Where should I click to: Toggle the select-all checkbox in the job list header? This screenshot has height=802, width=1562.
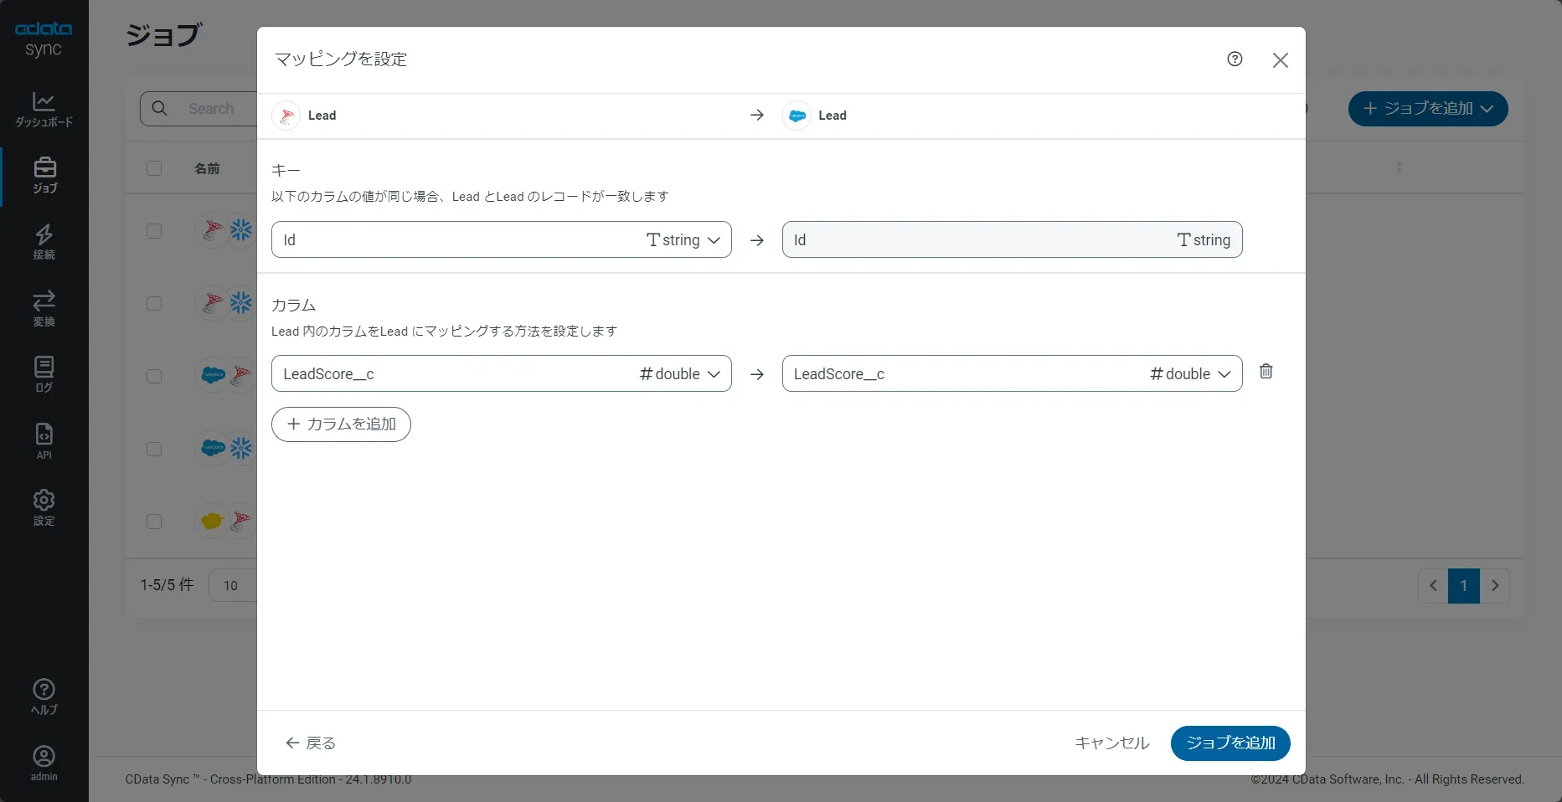pyautogui.click(x=154, y=168)
